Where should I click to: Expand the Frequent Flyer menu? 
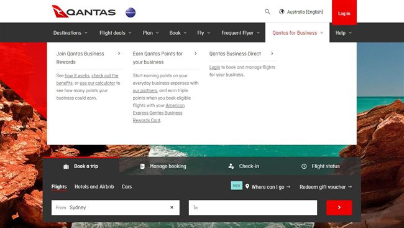pyautogui.click(x=241, y=33)
